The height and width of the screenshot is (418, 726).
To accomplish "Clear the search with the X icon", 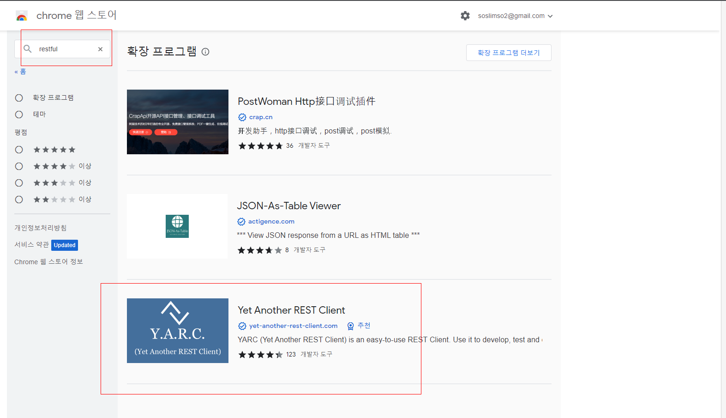I will coord(100,49).
